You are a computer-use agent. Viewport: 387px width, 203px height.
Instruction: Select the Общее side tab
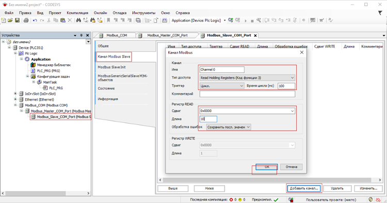click(x=125, y=46)
